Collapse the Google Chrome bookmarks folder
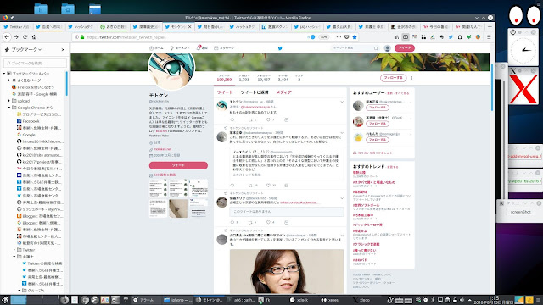The height and width of the screenshot is (305, 543). coord(9,108)
